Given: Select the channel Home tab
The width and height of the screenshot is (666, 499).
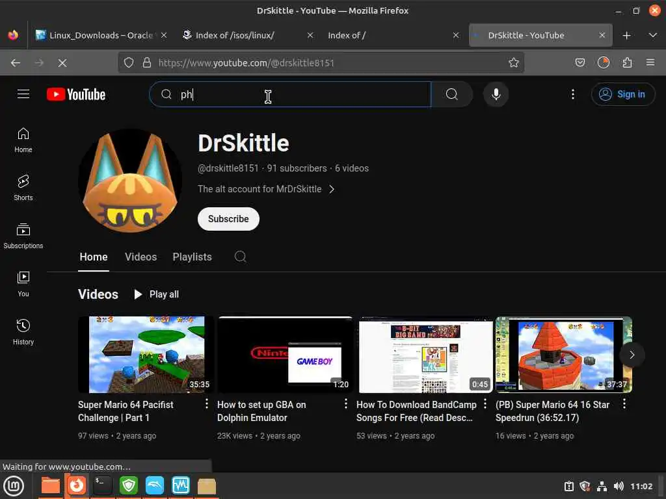Looking at the screenshot, I should 94,257.
